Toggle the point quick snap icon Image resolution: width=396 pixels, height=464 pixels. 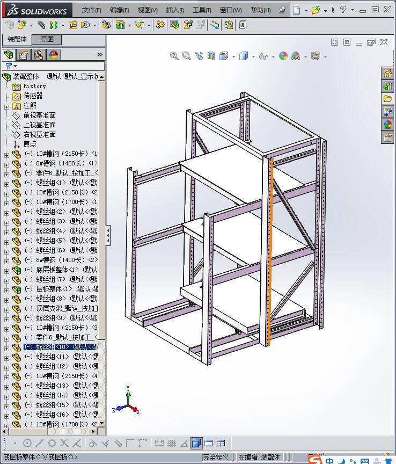pyautogui.click(x=15, y=443)
